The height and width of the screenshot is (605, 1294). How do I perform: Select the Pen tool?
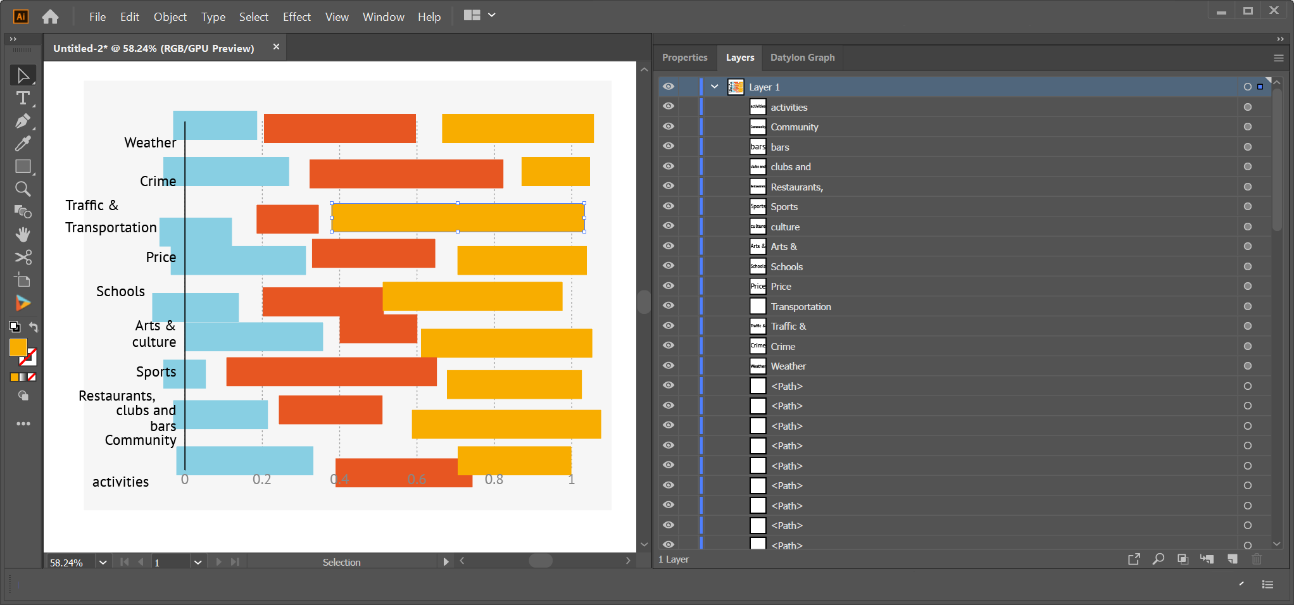(x=23, y=121)
